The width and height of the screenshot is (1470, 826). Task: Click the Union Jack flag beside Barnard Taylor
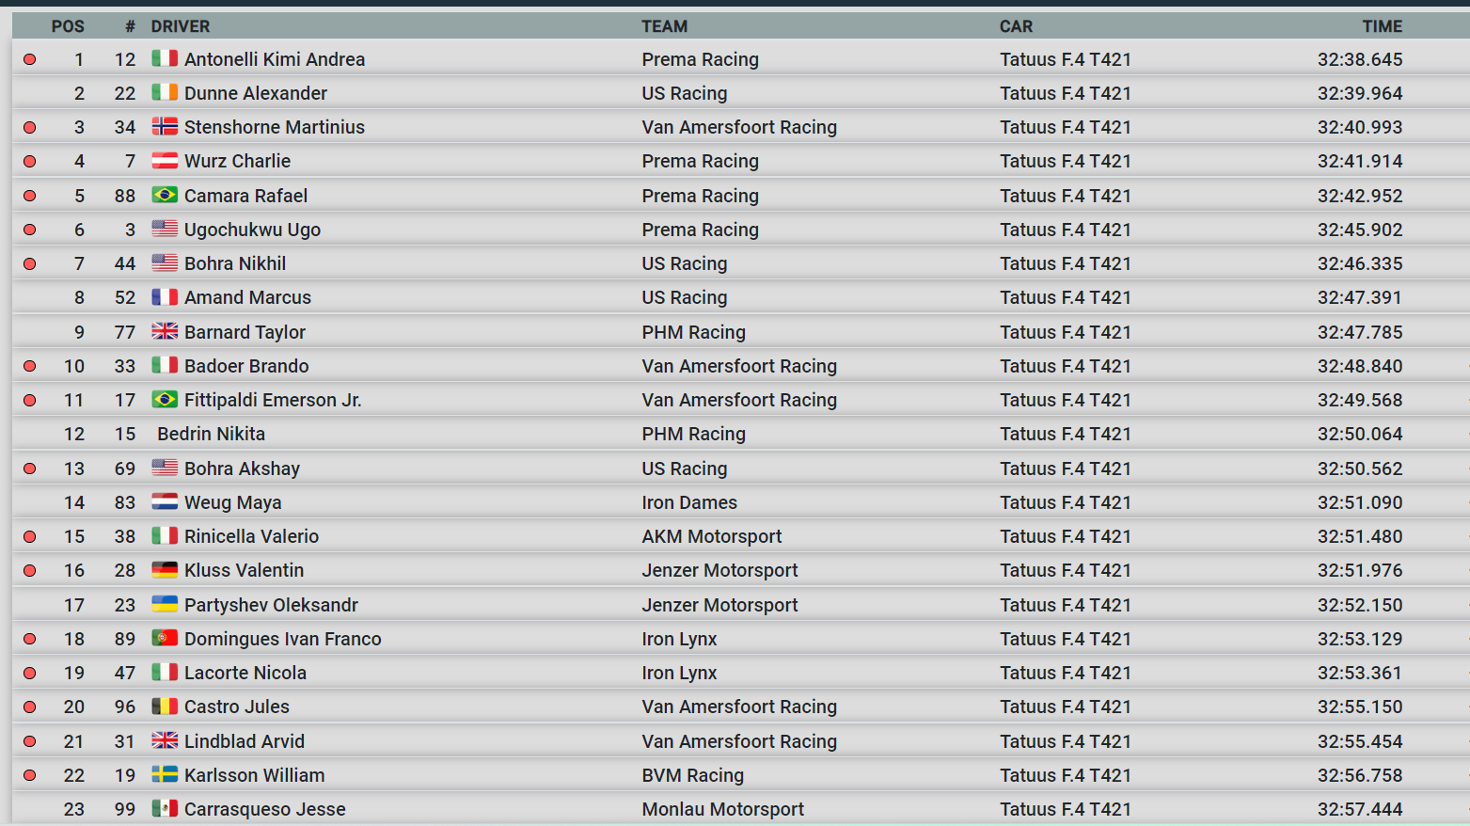pyautogui.click(x=165, y=331)
